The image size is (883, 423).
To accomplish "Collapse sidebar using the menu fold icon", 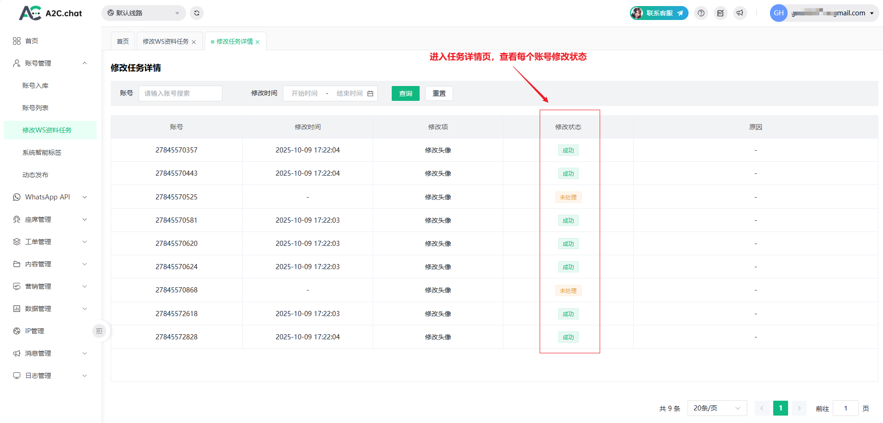I will tap(99, 331).
